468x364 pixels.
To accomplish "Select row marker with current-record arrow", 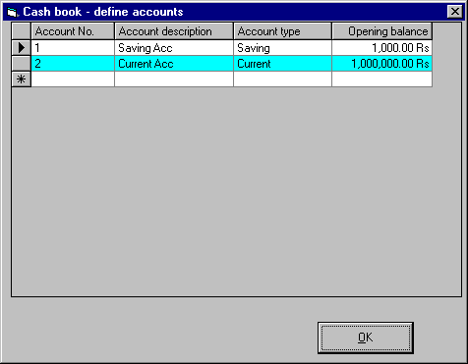I will click(x=22, y=48).
